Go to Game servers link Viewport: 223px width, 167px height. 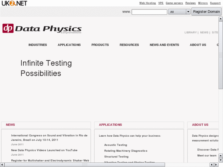click(174, 3)
